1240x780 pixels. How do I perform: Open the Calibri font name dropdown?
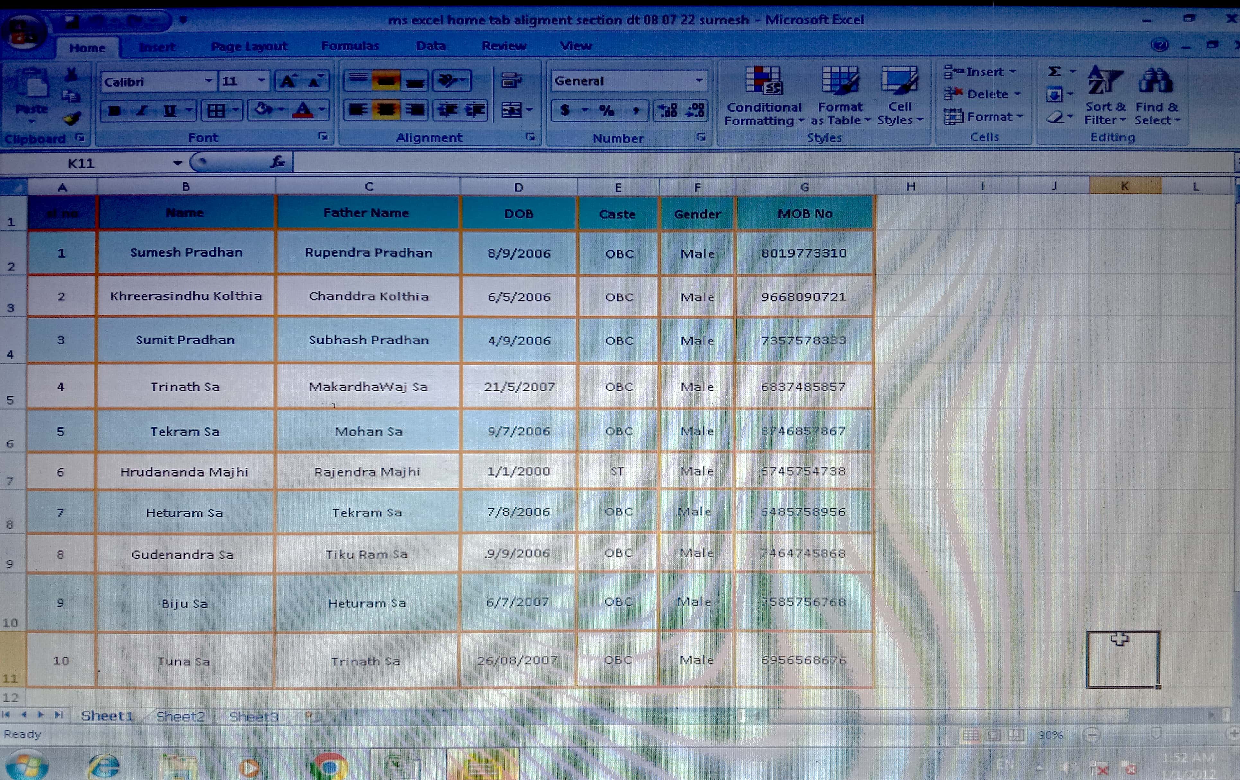point(208,81)
